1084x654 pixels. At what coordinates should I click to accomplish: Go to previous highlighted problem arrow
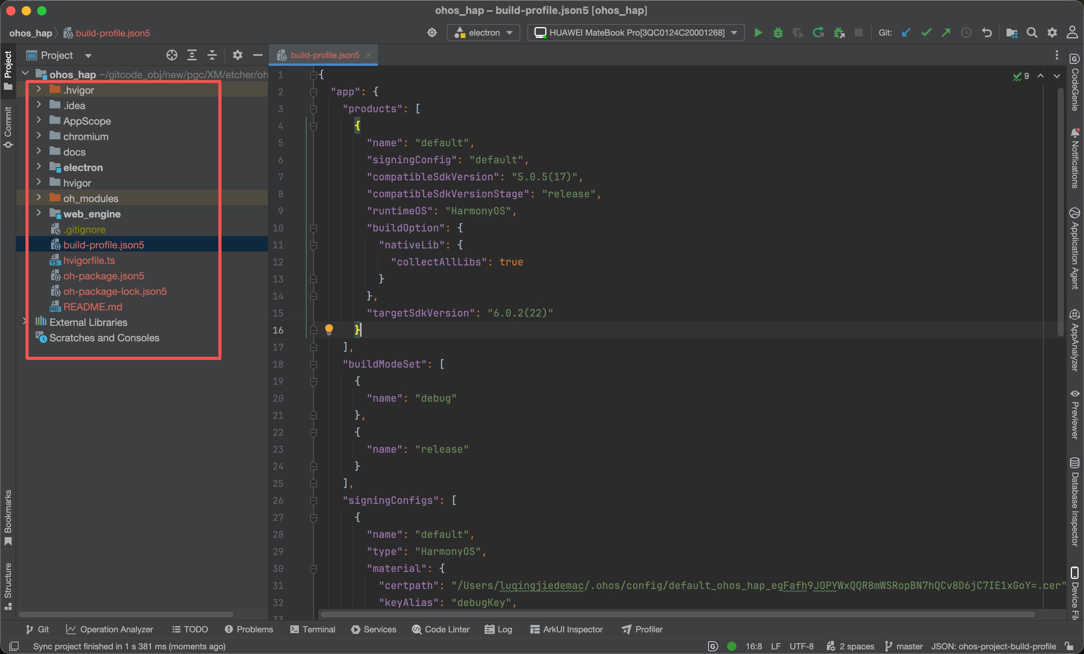[x=1041, y=76]
